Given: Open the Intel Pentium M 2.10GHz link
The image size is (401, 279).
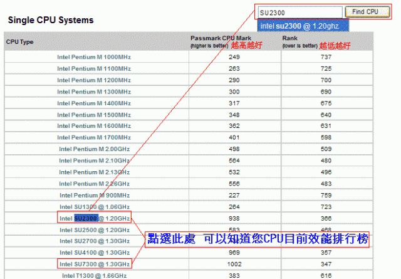Looking at the screenshot, I should pos(95,161).
